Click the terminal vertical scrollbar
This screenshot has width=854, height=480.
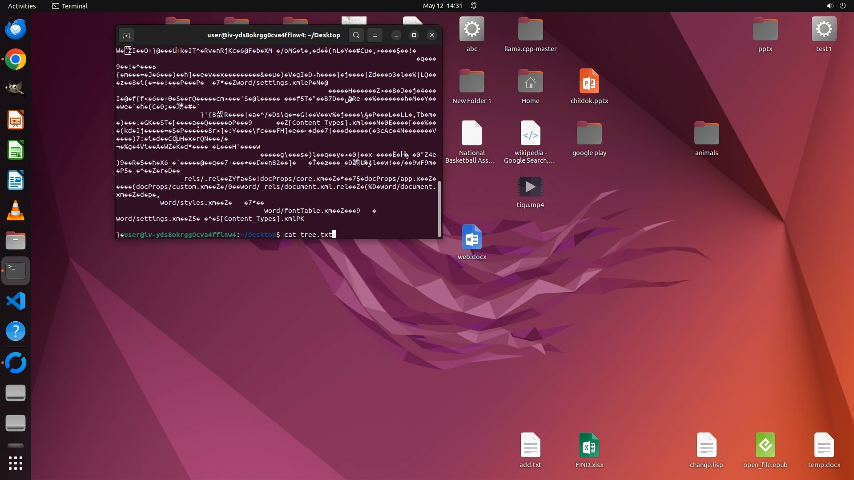point(439,209)
